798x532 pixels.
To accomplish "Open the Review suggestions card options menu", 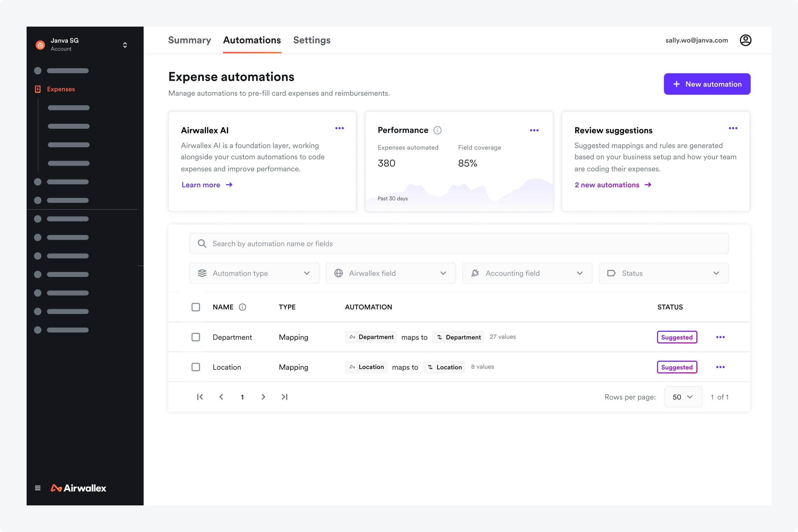I will click(x=733, y=128).
